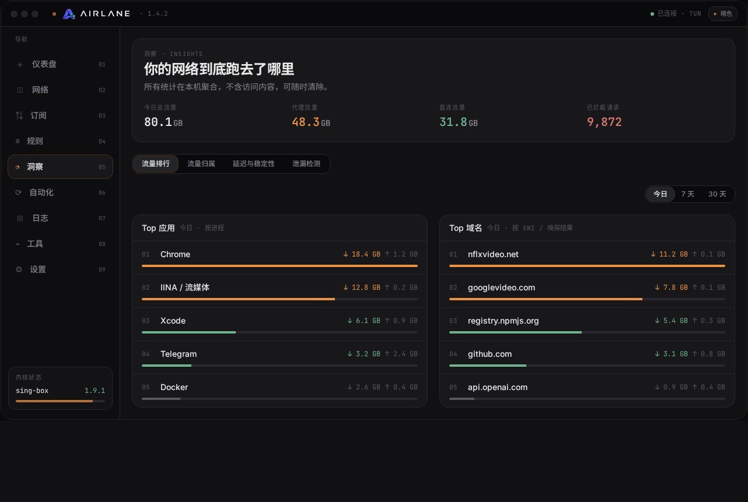Click the 你的网络到底跑去了哪里 headline

point(219,69)
